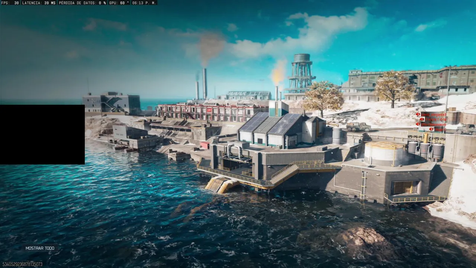Click speaker icon beside PHANTOM player

[422, 119]
